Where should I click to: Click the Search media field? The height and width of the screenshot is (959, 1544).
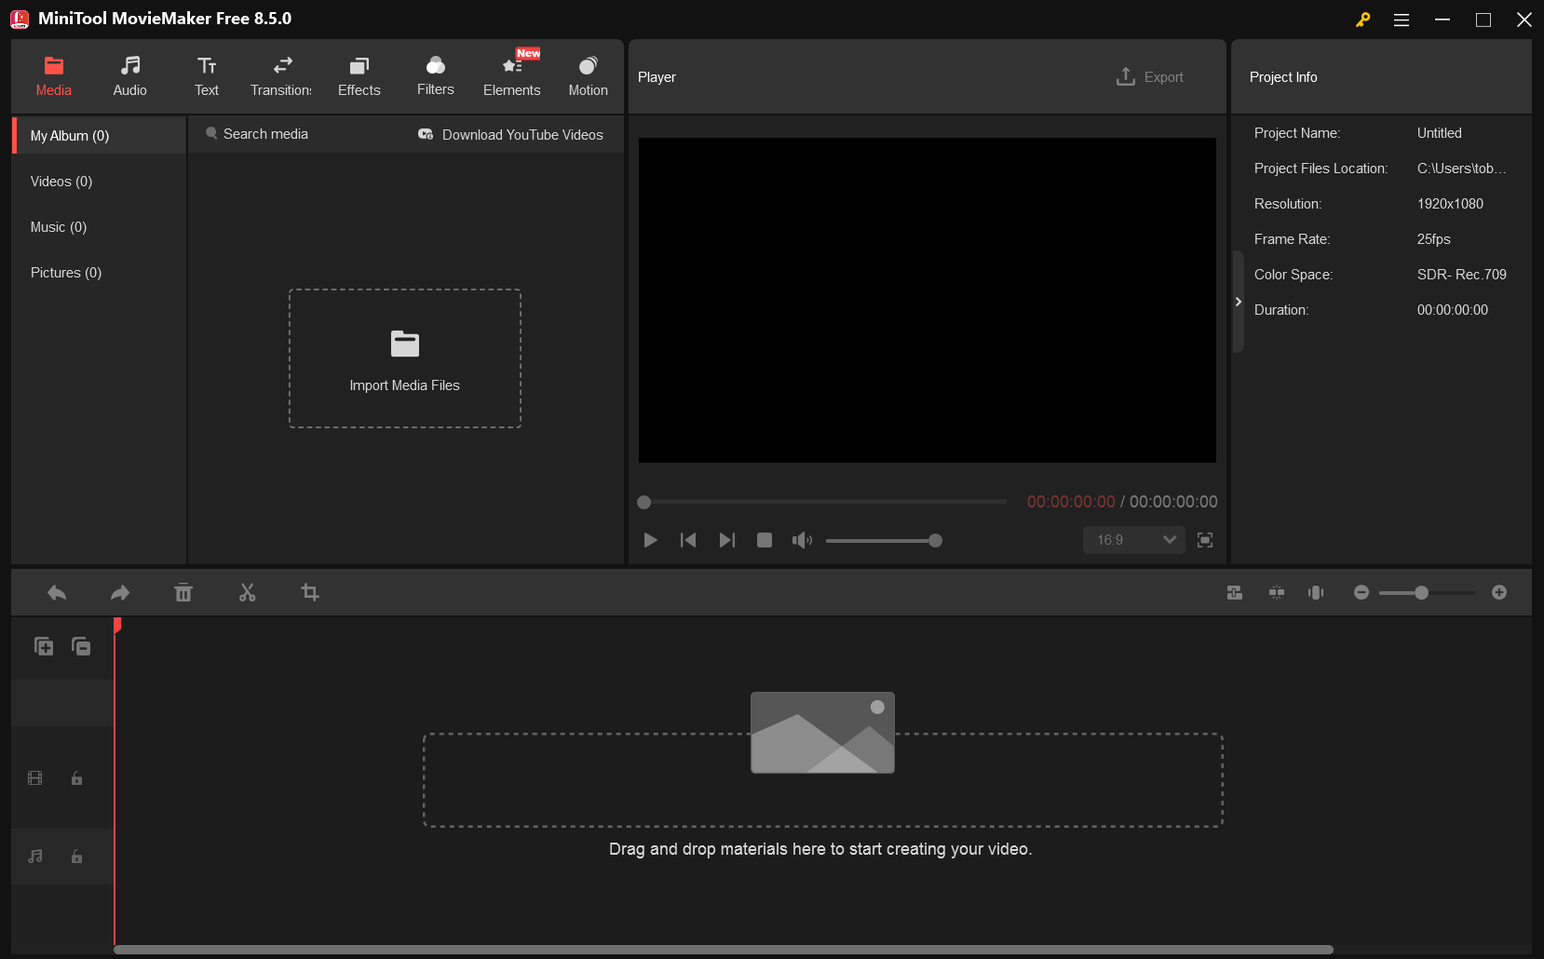pyautogui.click(x=265, y=133)
